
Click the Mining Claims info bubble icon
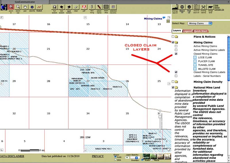164,18
